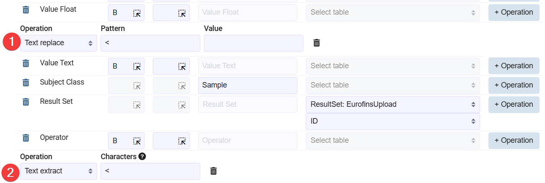The height and width of the screenshot is (183, 545).
Task: Open ResultSet: EurofinsUpload table dropdown
Action: [x=393, y=104]
